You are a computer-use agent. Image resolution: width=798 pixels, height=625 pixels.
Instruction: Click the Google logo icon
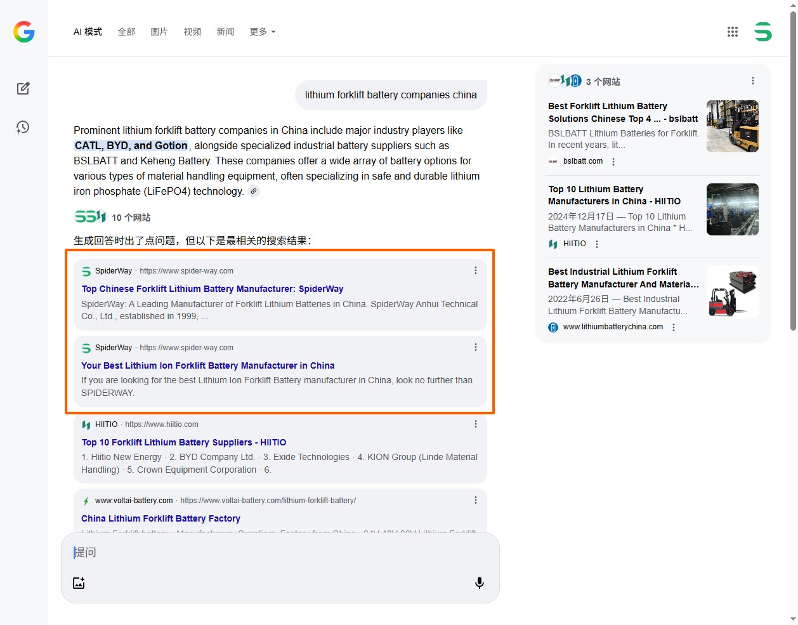click(24, 32)
